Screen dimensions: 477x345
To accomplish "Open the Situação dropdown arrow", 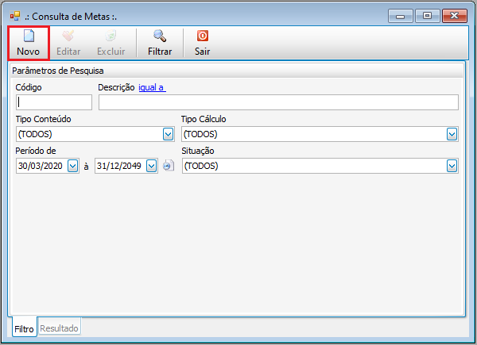I will pyautogui.click(x=452, y=166).
